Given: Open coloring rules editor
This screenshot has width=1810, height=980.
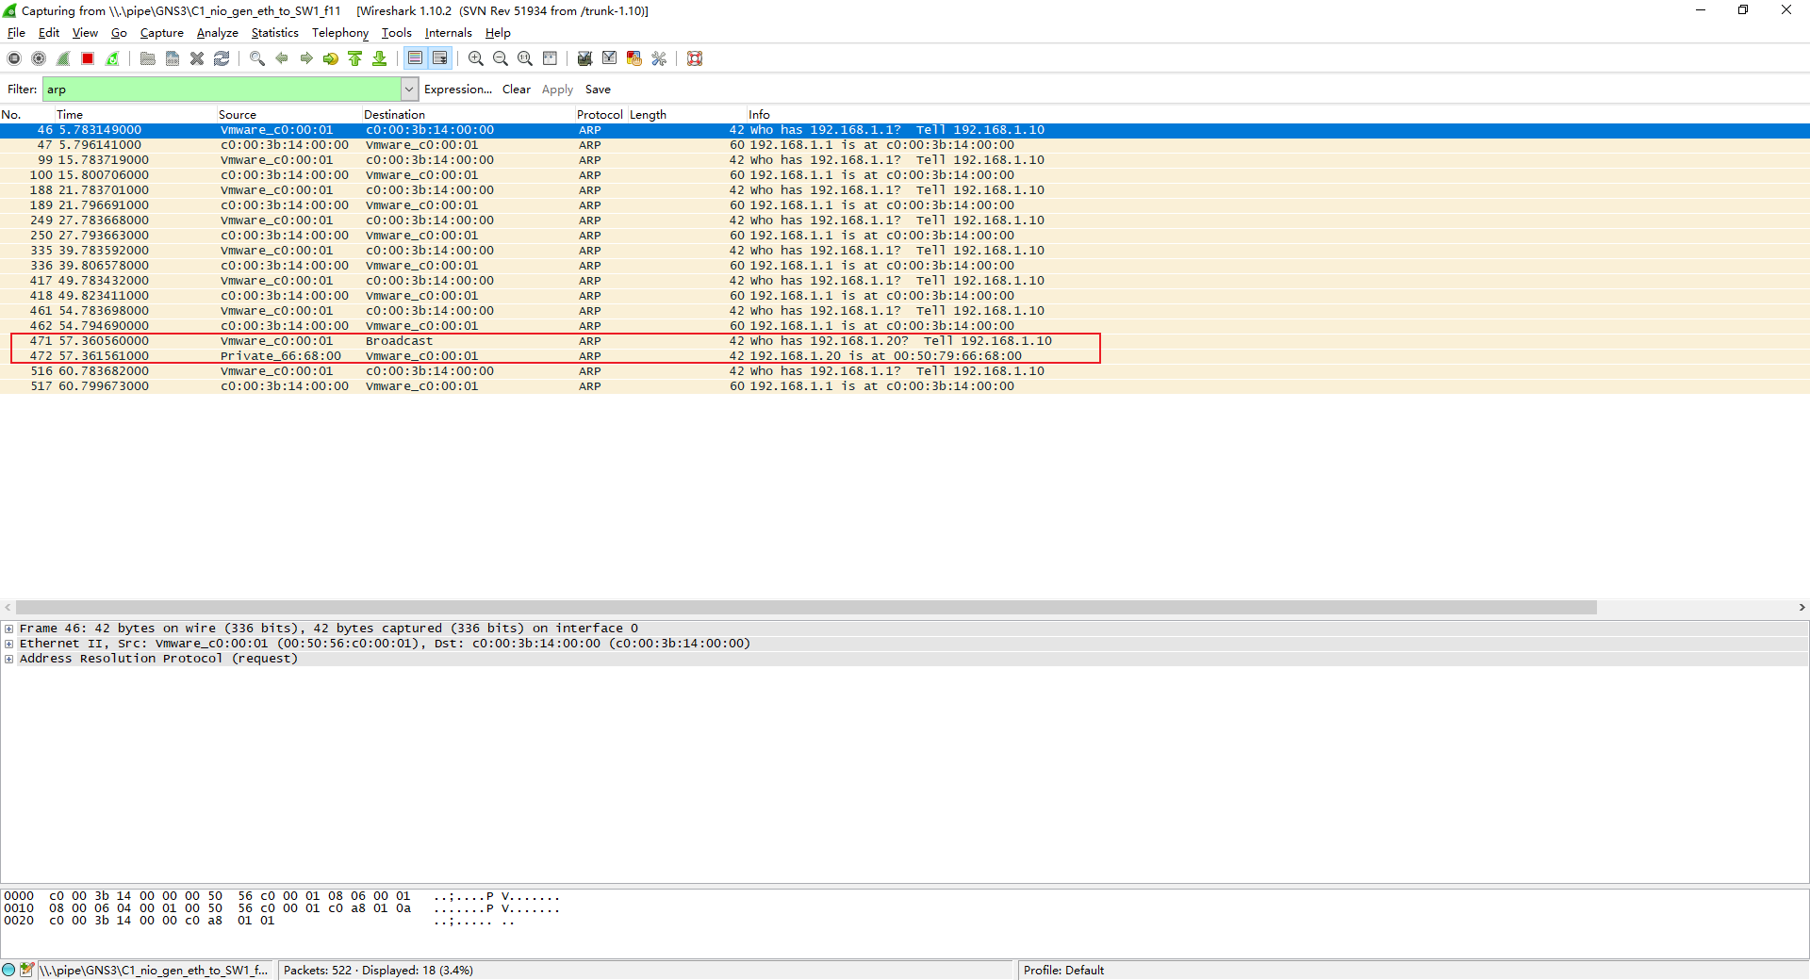Looking at the screenshot, I should (634, 58).
